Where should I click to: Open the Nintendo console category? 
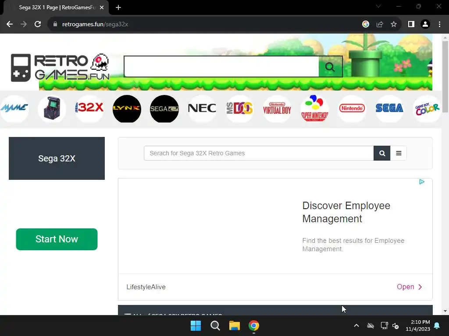point(352,108)
